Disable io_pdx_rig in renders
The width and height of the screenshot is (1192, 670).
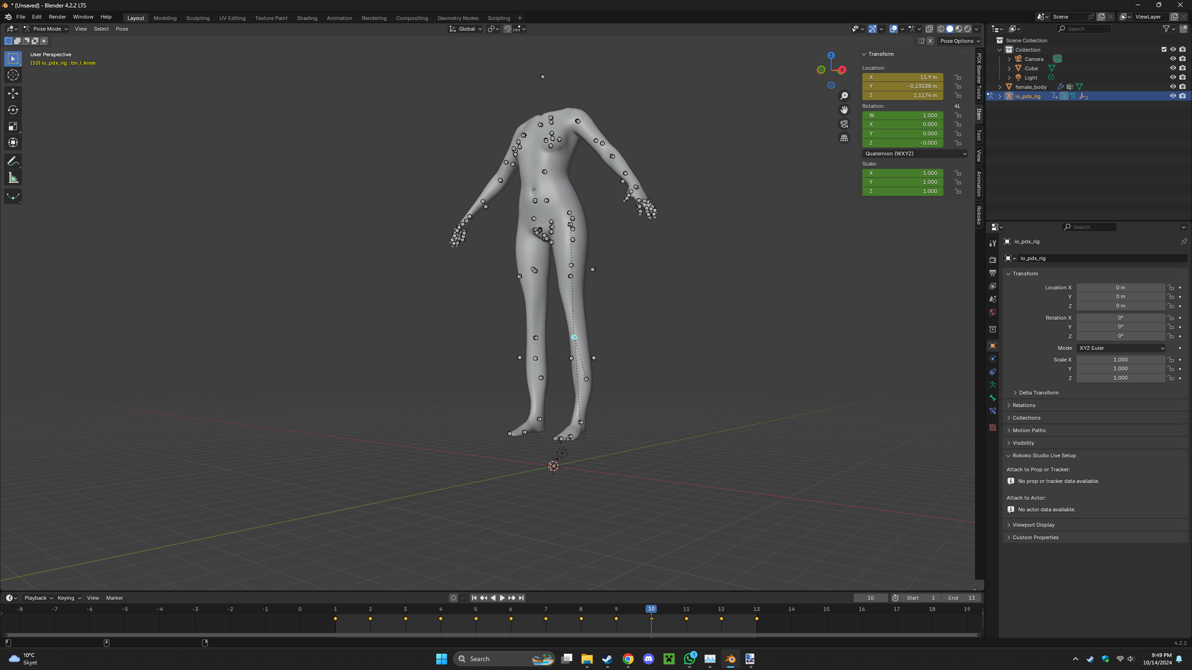click(1183, 96)
